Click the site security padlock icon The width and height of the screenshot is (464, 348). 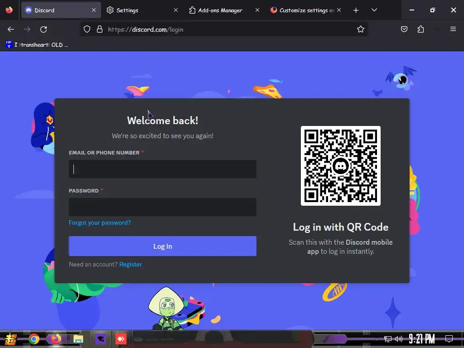(100, 29)
